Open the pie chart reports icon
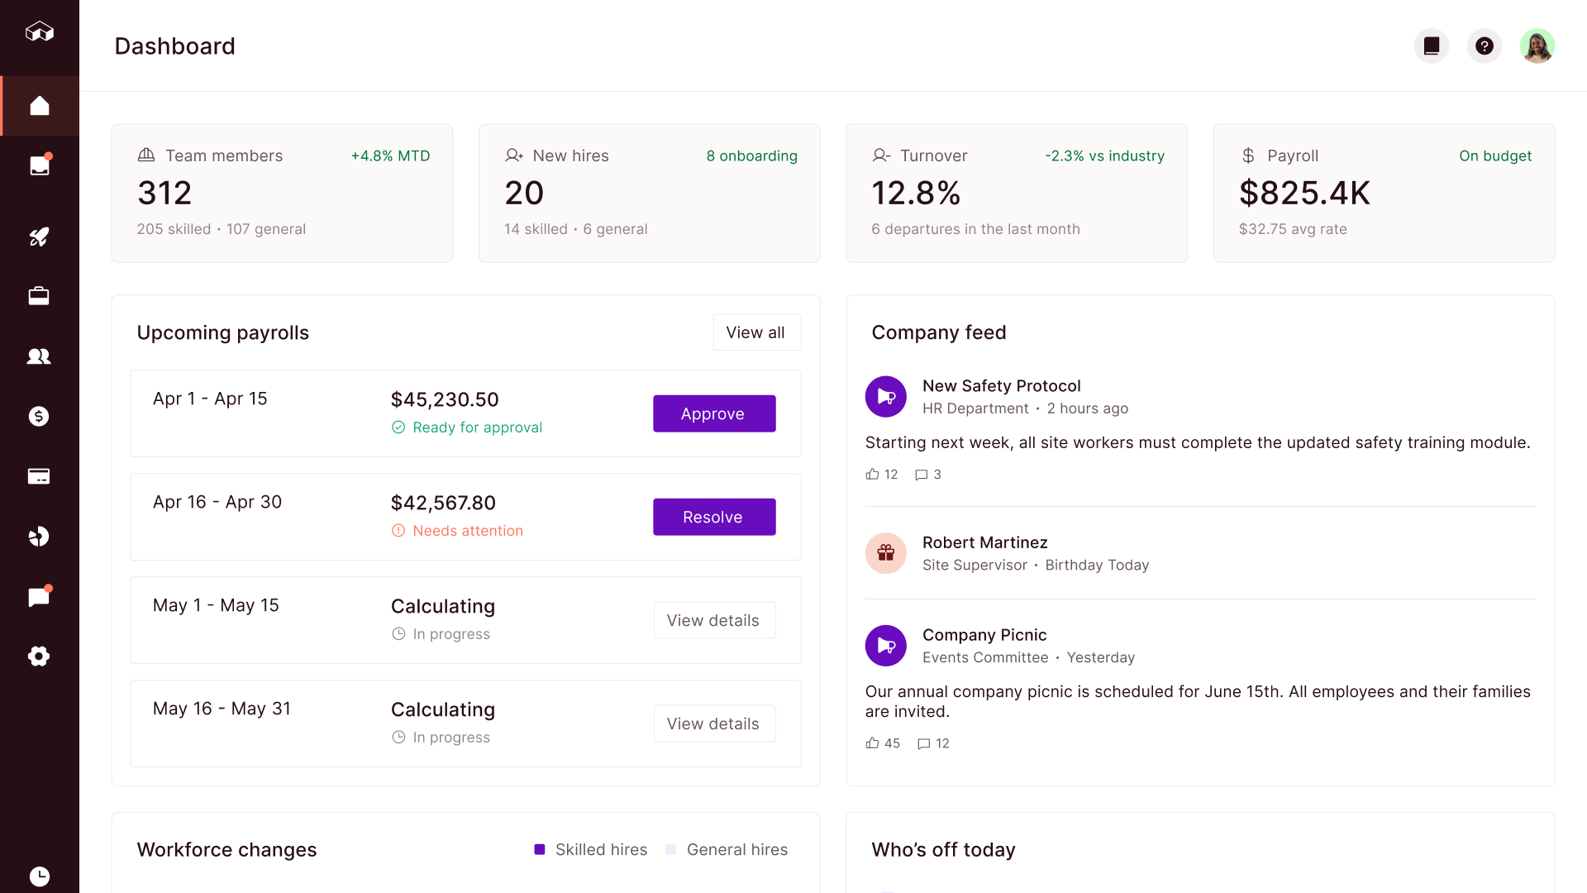 [39, 537]
